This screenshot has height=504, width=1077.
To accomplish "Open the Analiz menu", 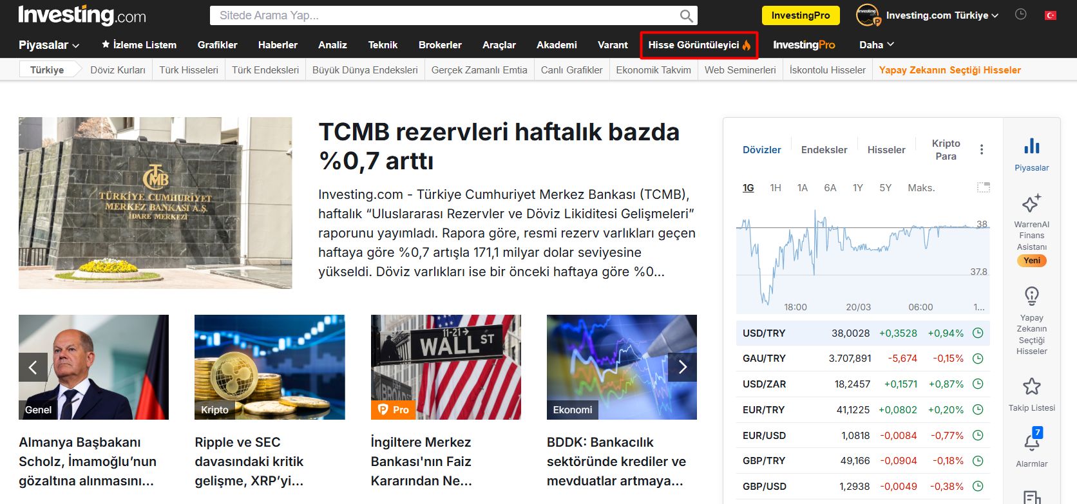I will click(x=332, y=44).
